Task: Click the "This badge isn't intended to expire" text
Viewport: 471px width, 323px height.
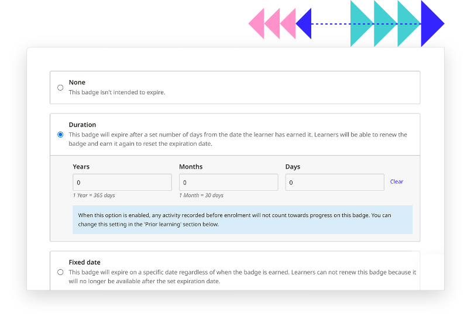Action: [x=117, y=92]
